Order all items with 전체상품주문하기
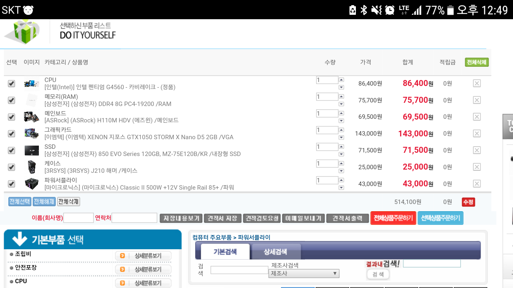 click(393, 218)
